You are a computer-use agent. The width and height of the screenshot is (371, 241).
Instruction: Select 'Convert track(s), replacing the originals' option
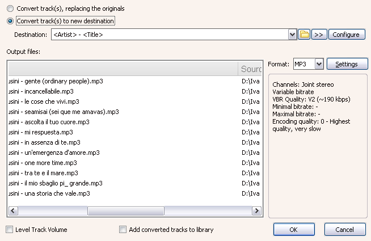click(x=10, y=9)
